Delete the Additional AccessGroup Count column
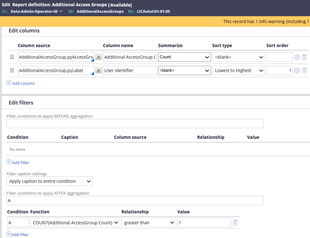The image size is (310, 238). coord(304,57)
